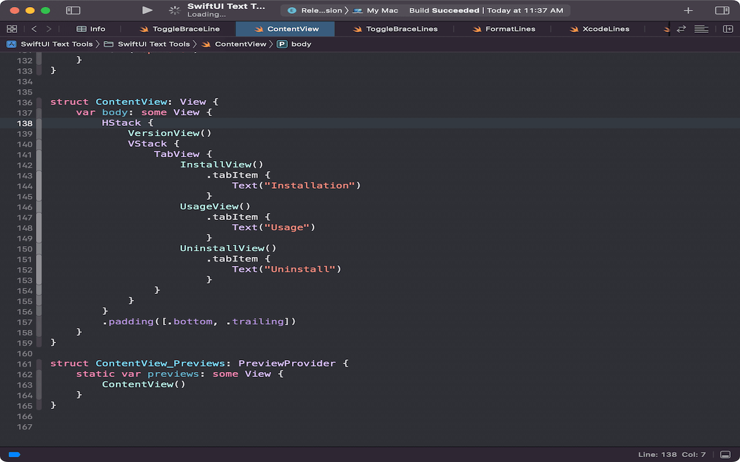Click the "Usage" string literal
The width and height of the screenshot is (740, 462).
pos(287,228)
